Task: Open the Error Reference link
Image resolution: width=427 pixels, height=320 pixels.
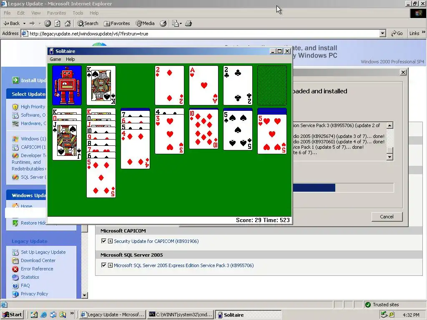Action: [x=37, y=269]
